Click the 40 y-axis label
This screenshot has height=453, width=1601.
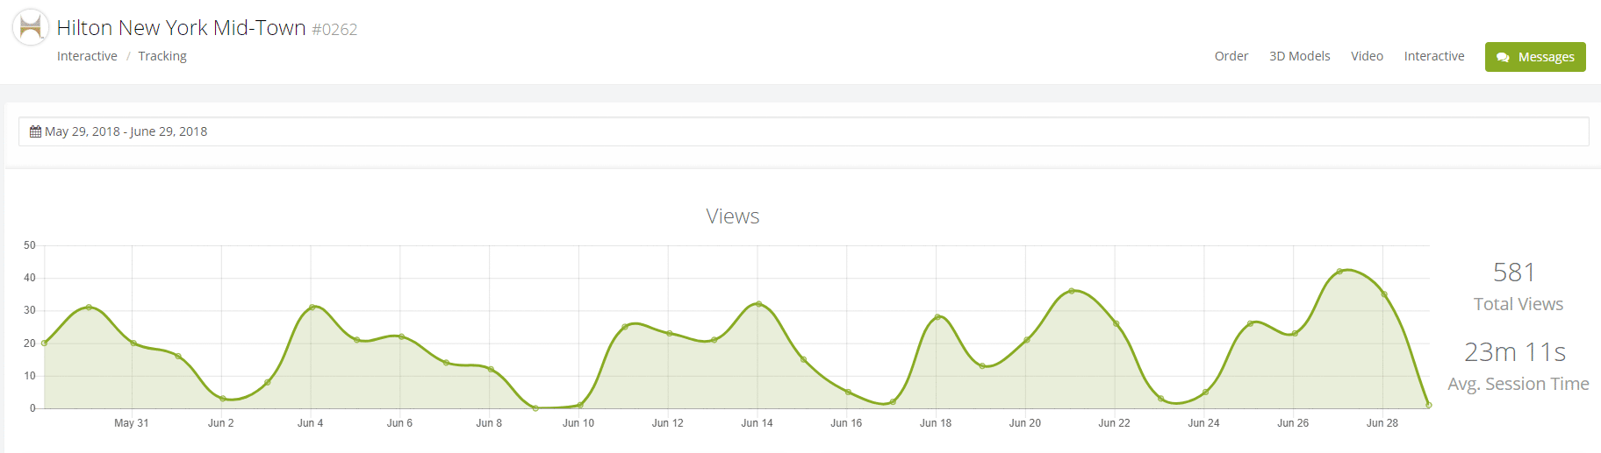coord(30,278)
